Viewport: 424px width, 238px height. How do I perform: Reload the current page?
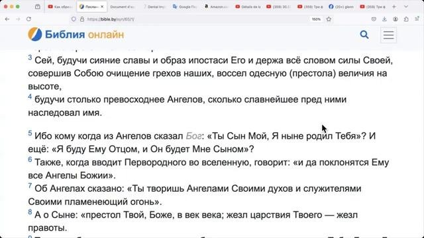coord(28,19)
